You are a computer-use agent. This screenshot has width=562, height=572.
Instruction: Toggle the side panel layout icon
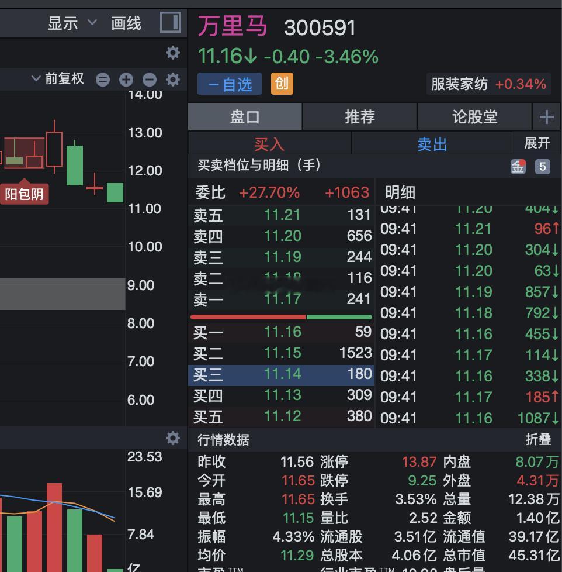point(171,22)
